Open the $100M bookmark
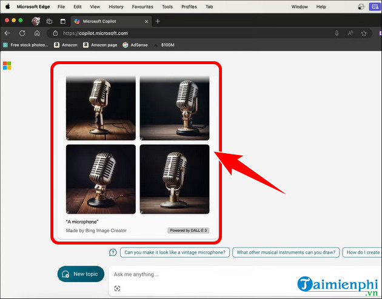Screen dimensions: 382x299 pos(164,45)
